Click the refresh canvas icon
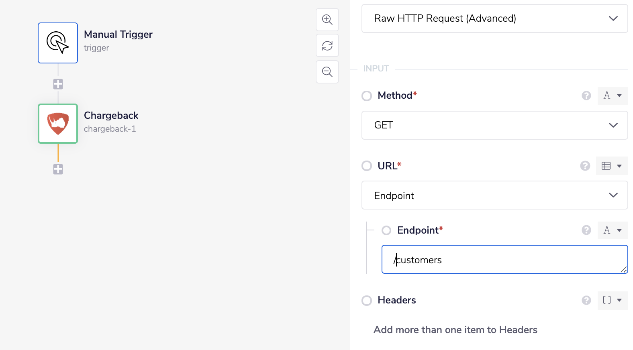The image size is (633, 350). [x=327, y=46]
